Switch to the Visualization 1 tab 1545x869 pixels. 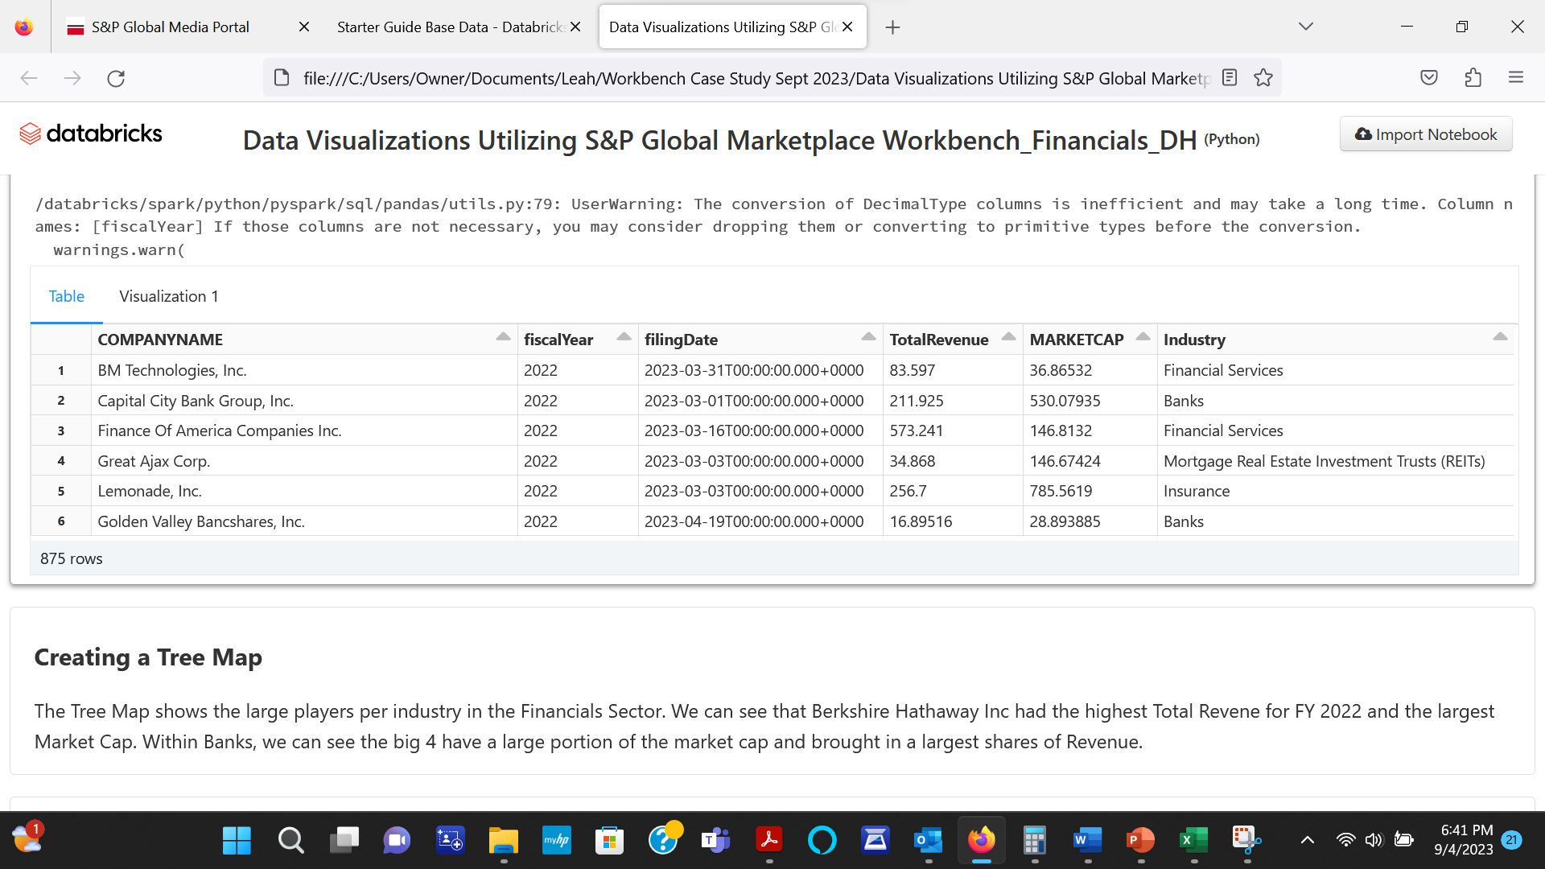[x=169, y=296]
